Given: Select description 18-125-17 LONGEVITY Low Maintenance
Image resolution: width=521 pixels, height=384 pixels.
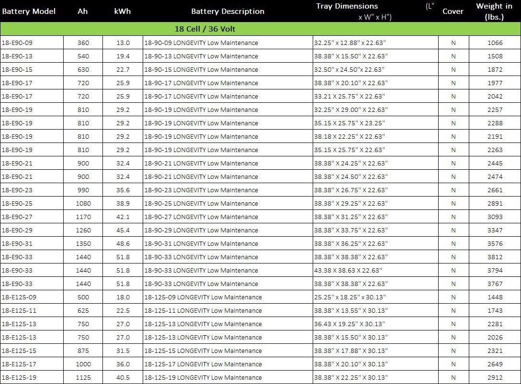Looking at the screenshot, I should (203, 364).
